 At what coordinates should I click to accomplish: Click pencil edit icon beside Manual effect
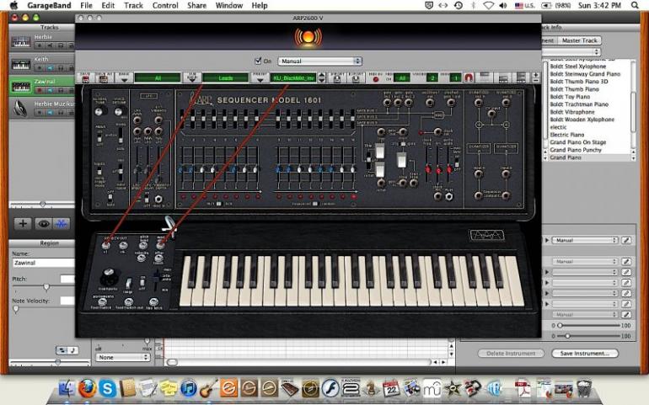point(626,240)
